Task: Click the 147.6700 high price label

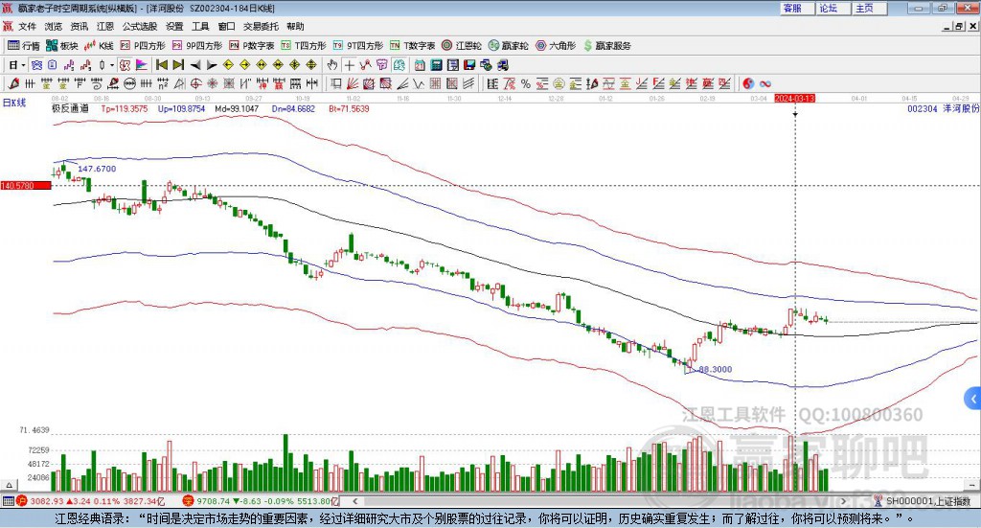Action: [97, 169]
